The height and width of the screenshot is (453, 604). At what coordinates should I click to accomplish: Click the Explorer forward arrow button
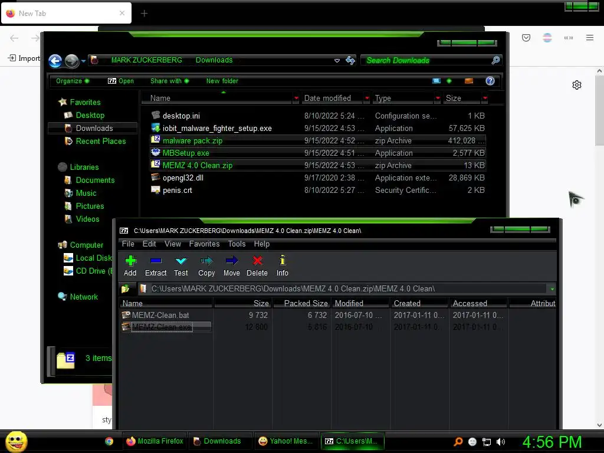pyautogui.click(x=71, y=61)
